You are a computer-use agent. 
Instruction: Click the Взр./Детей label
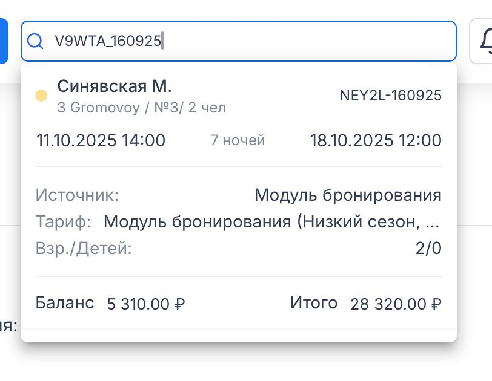pyautogui.click(x=84, y=248)
